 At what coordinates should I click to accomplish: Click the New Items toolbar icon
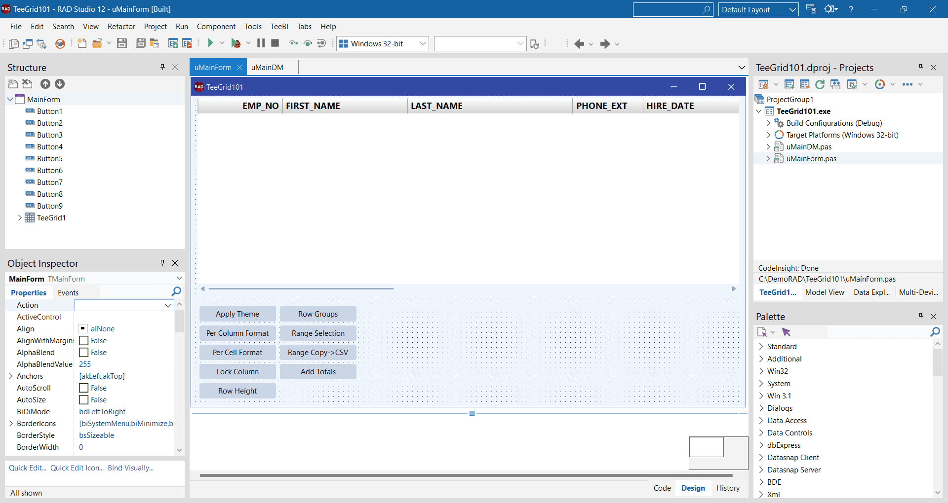(82, 43)
